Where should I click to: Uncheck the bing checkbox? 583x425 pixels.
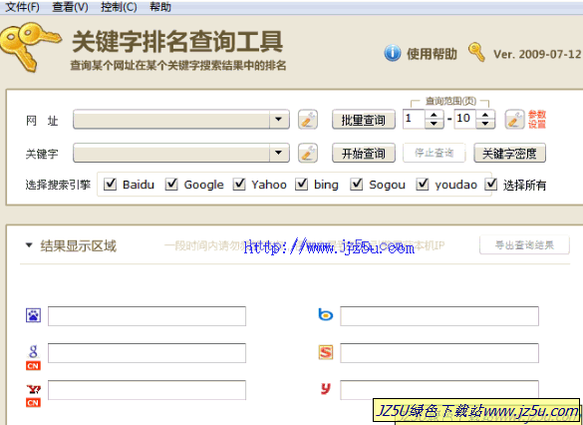pos(302,184)
